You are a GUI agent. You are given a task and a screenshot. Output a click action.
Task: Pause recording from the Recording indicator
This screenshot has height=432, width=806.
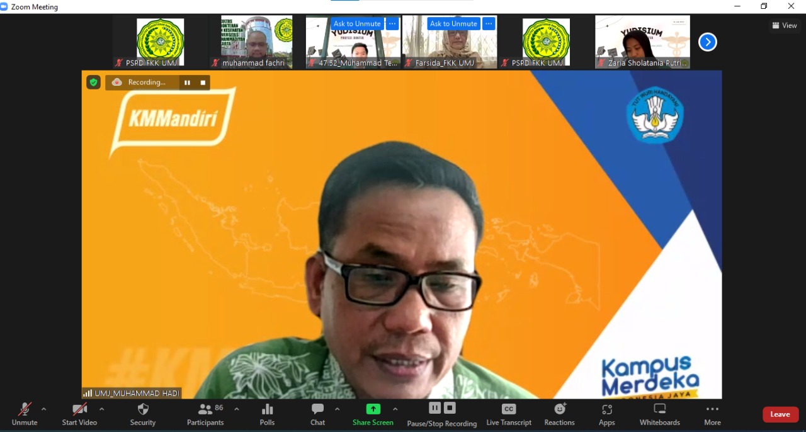(187, 82)
